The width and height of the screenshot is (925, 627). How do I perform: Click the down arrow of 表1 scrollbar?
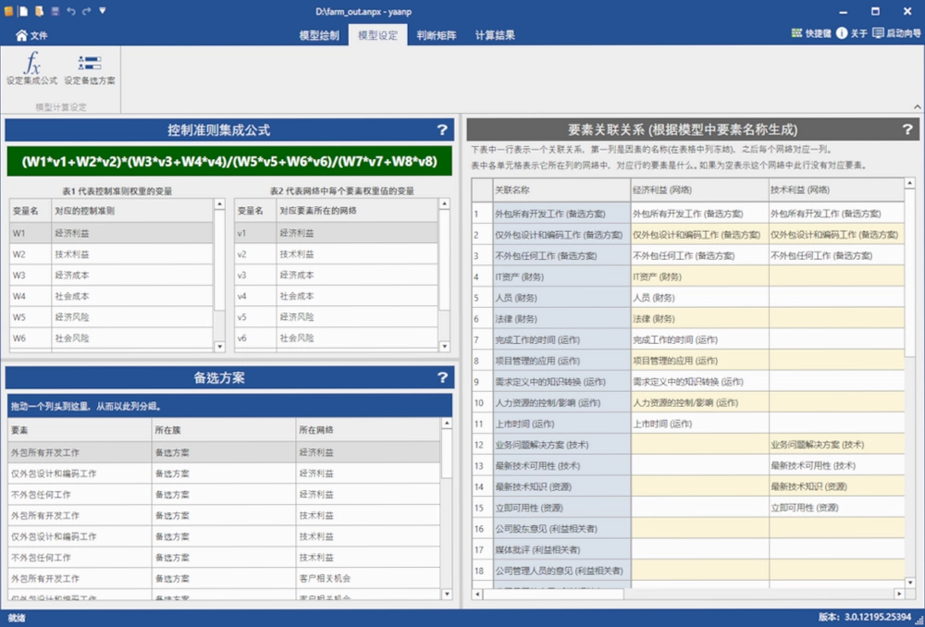point(219,347)
